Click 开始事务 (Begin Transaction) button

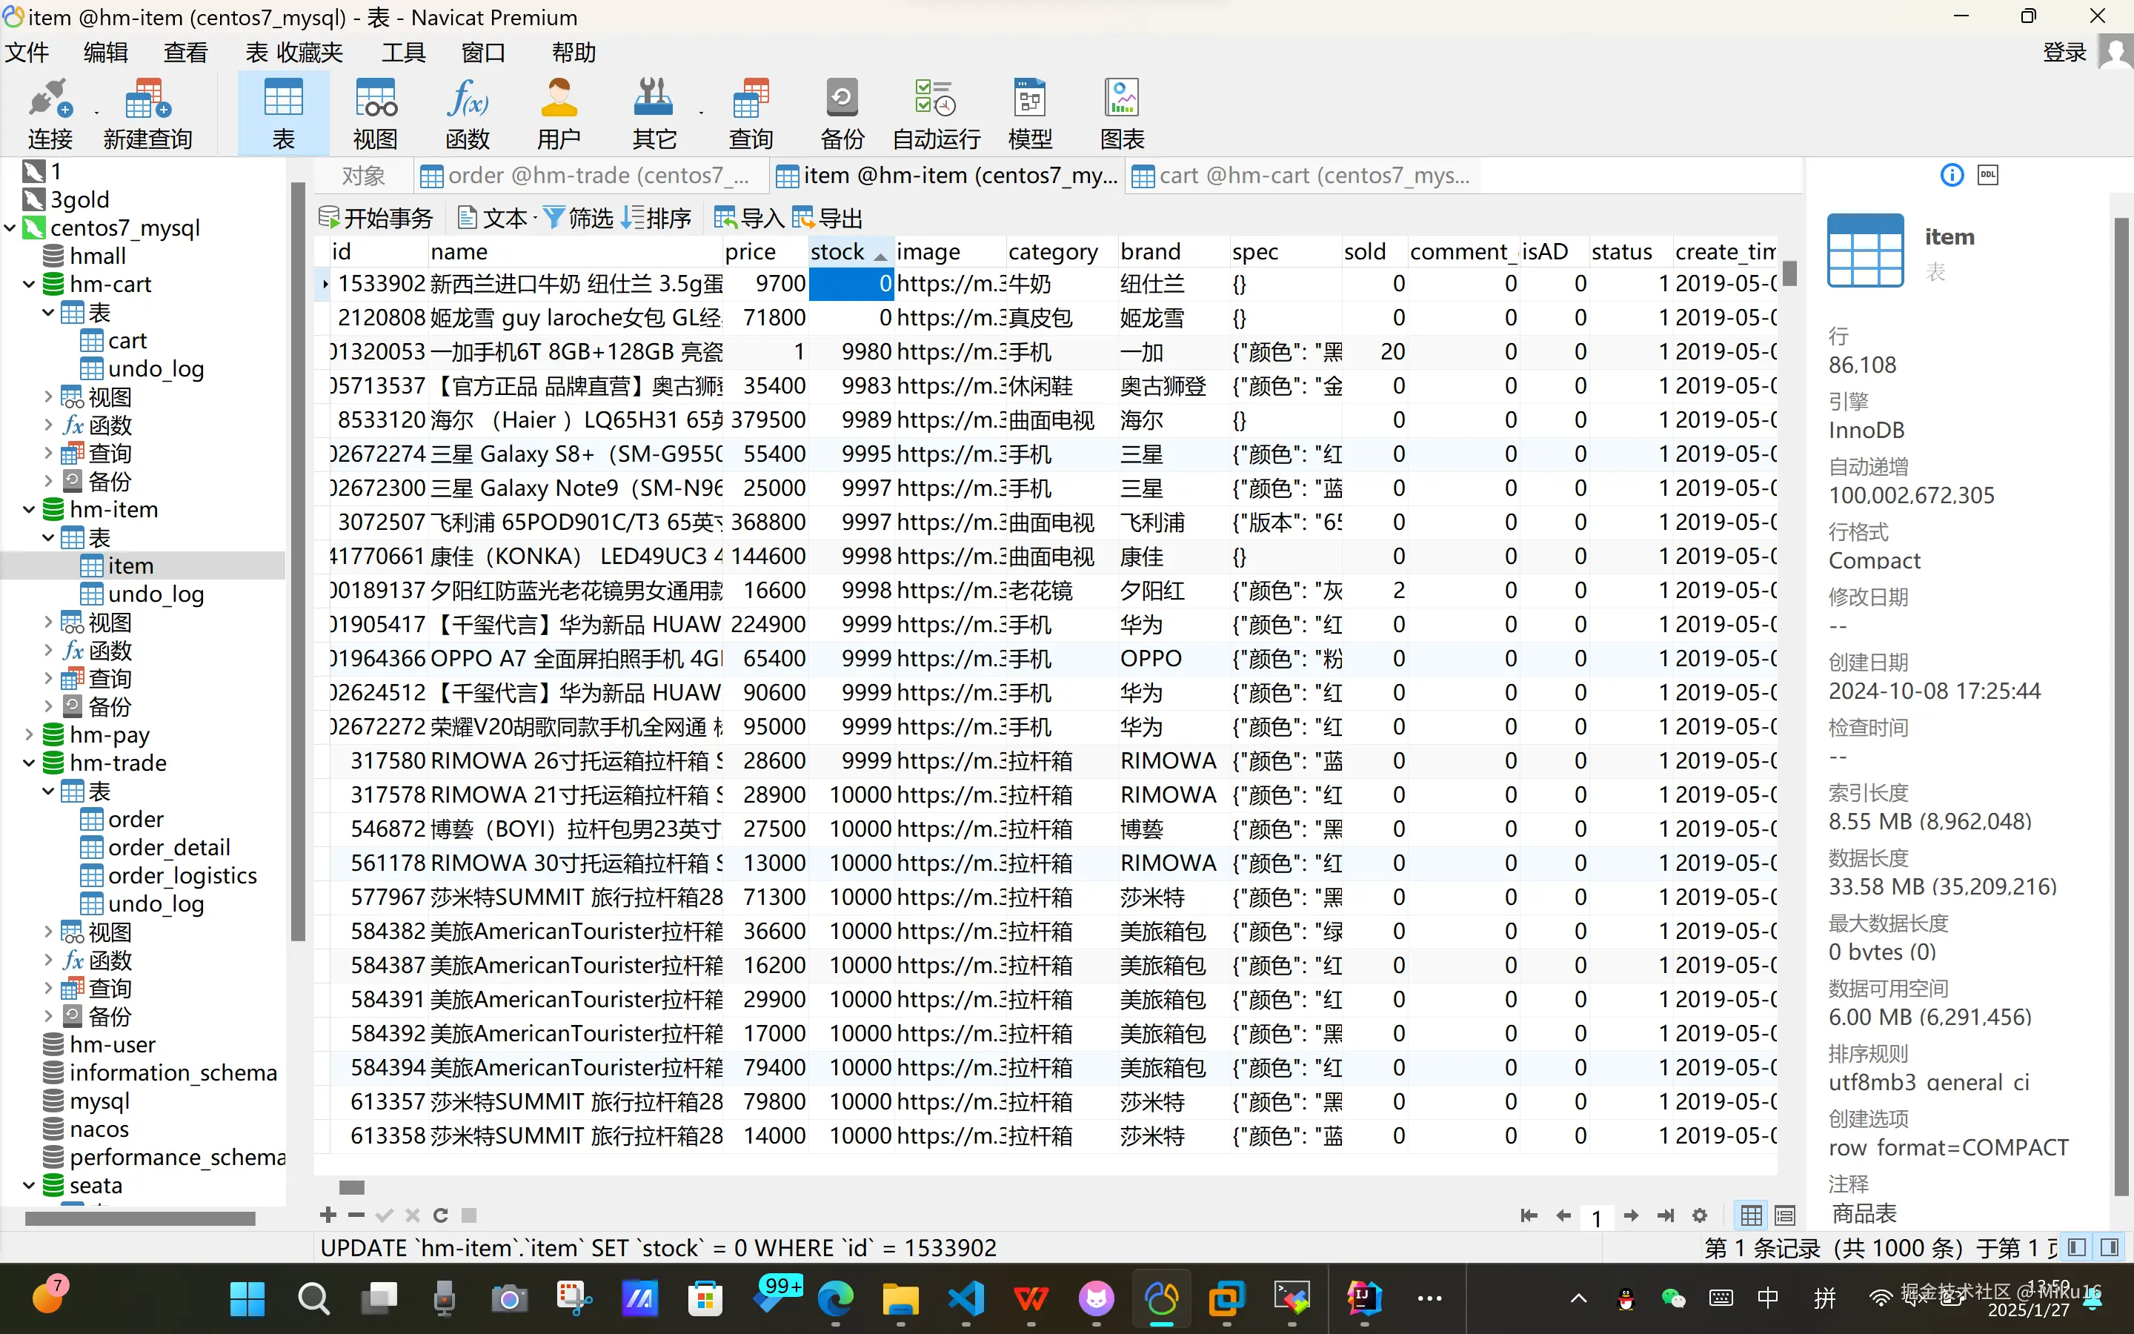pyautogui.click(x=376, y=218)
